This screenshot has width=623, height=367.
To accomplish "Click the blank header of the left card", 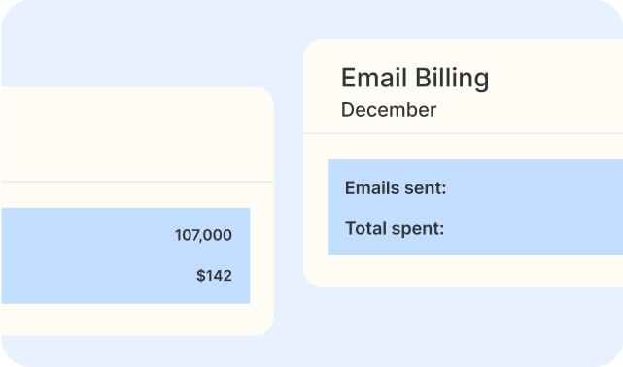I will 137,134.
